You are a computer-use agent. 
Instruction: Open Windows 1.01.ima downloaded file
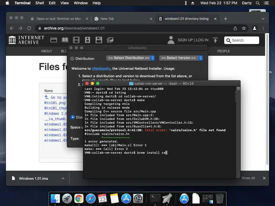tap(34, 178)
